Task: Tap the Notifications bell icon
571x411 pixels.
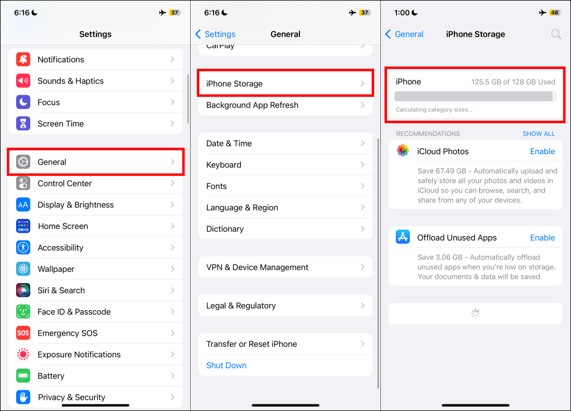Action: tap(23, 59)
